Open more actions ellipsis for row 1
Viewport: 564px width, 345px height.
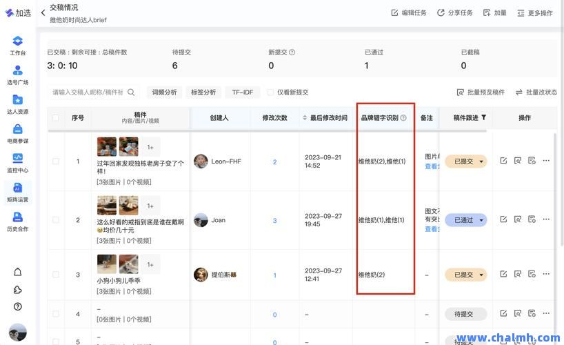tap(546, 161)
